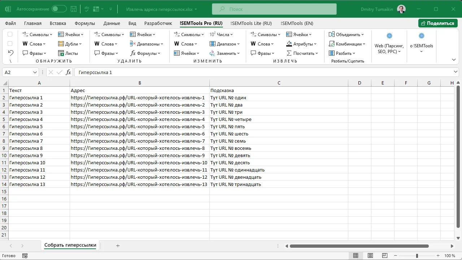462x260 pixels.
Task: Add a new sheet with plus icon
Action: click(118, 246)
